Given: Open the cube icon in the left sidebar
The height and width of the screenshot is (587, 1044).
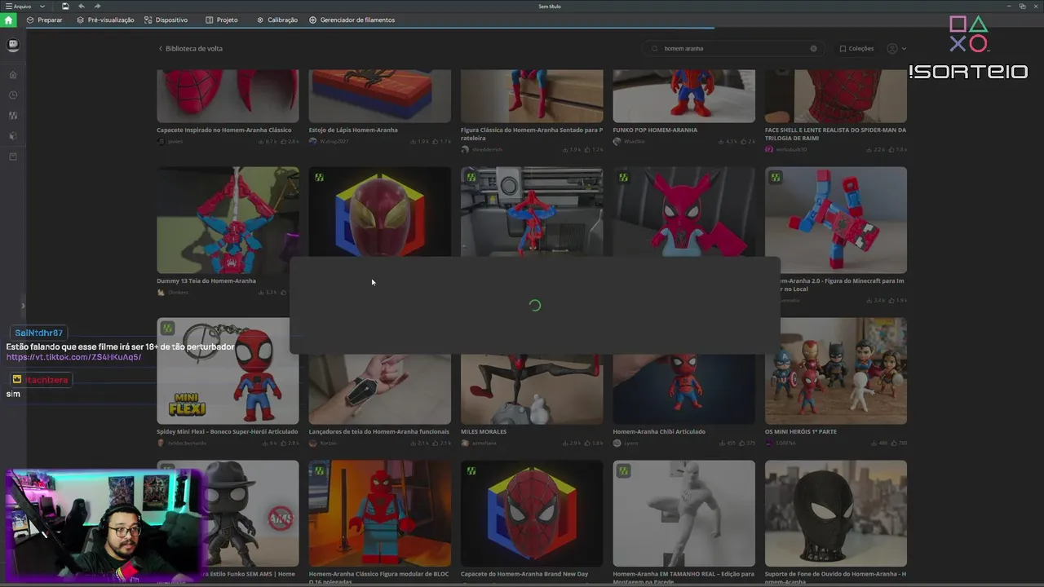Looking at the screenshot, I should click(13, 136).
